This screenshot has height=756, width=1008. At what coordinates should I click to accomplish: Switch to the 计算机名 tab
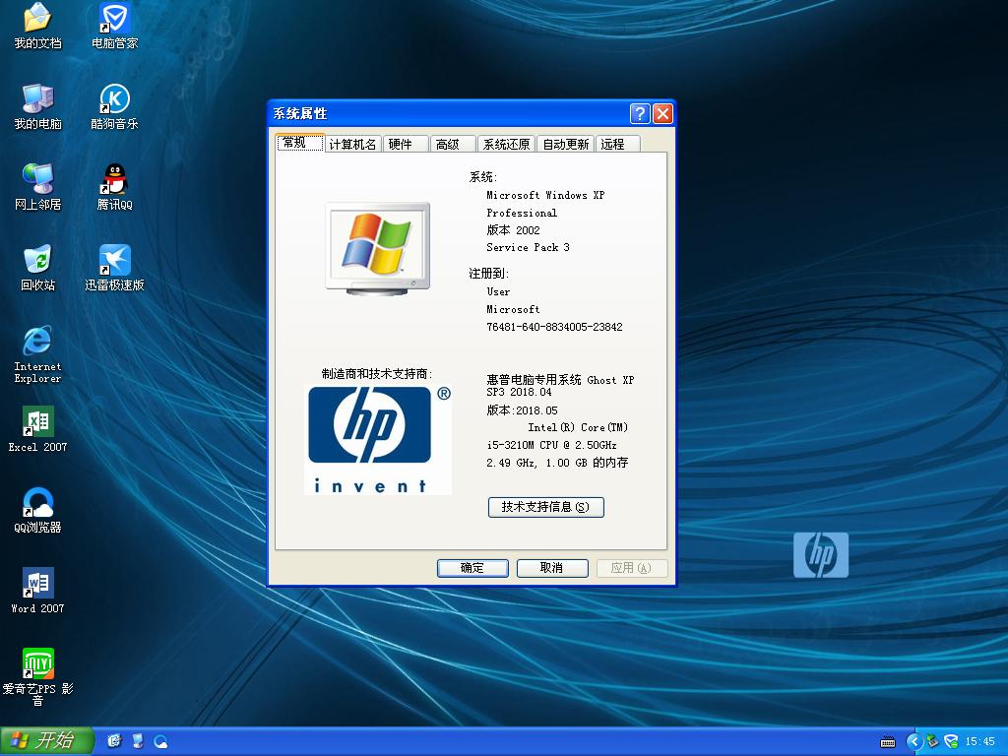352,143
